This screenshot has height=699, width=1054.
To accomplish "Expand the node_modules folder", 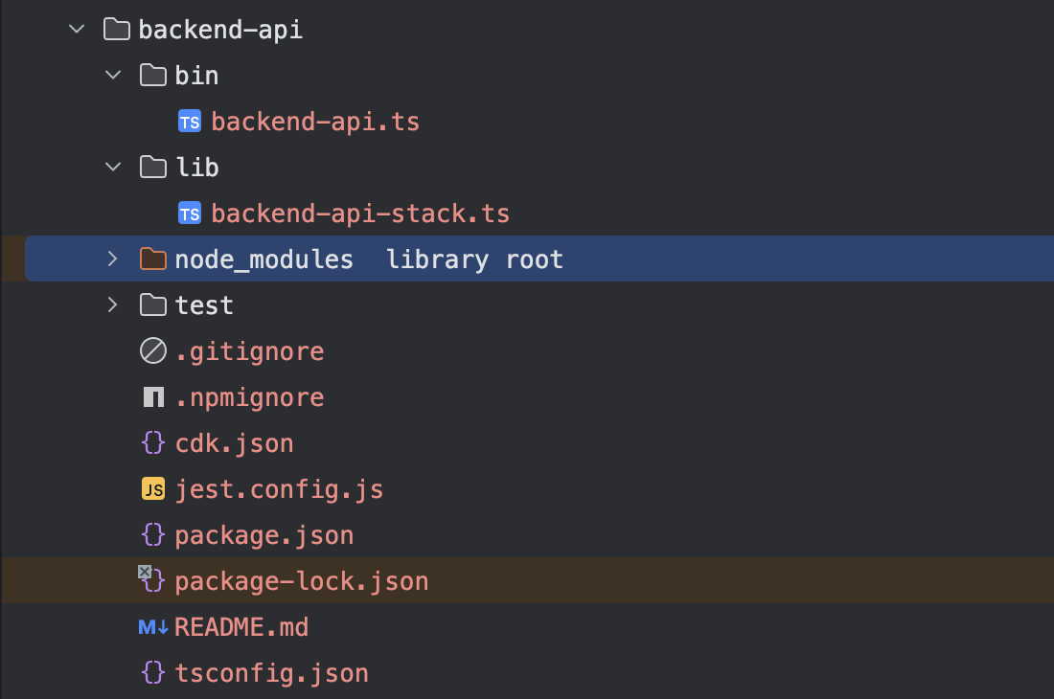I will pyautogui.click(x=113, y=259).
